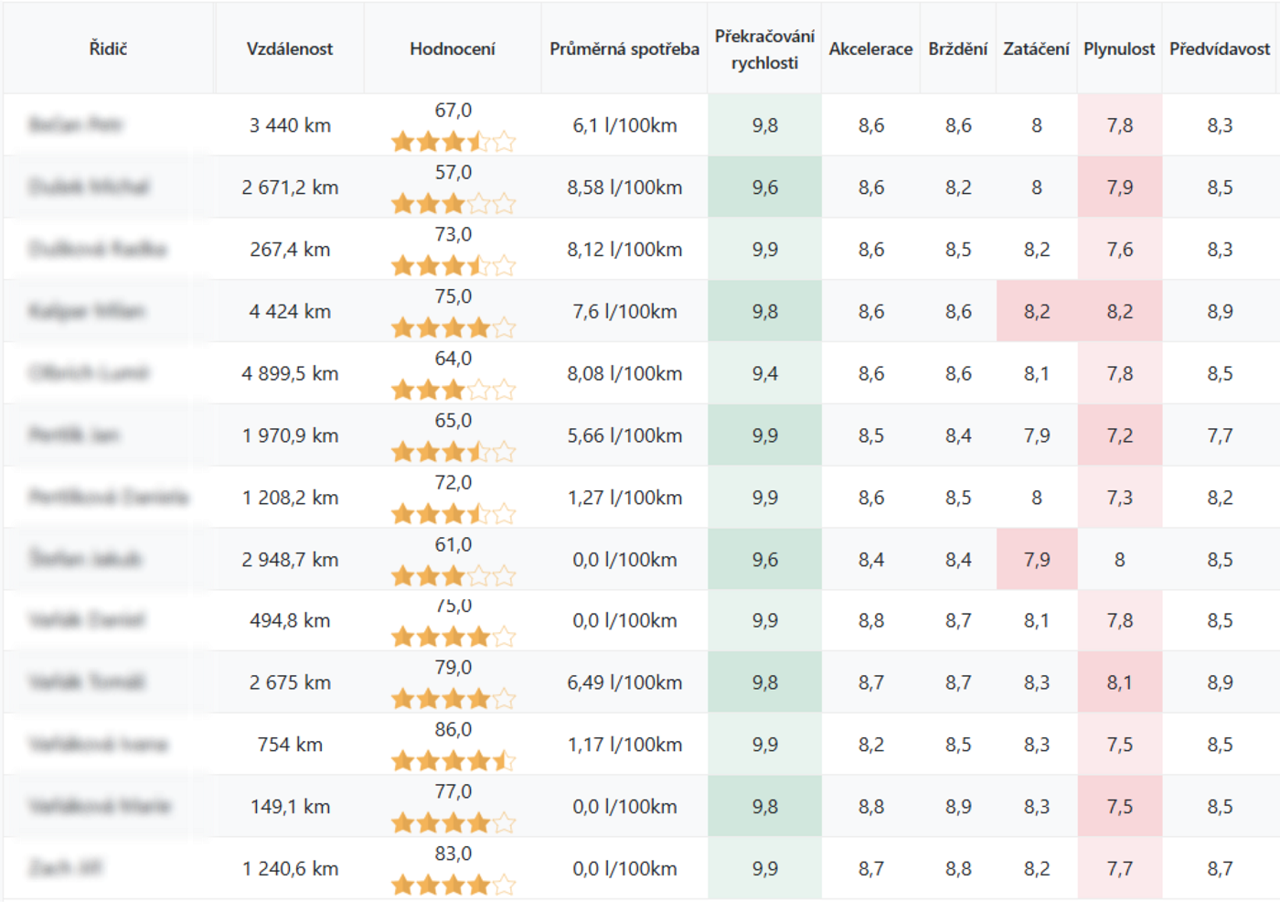Click the three-star rating under 57,0
Viewport: 1280px width, 902px height.
tap(453, 204)
